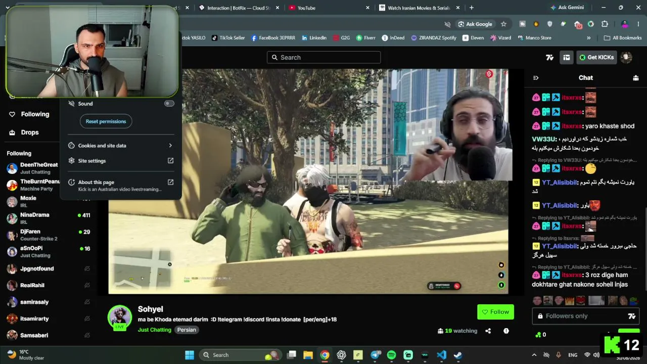This screenshot has width=647, height=364.
Task: Open the Vizard bookmark
Action: pos(500,38)
